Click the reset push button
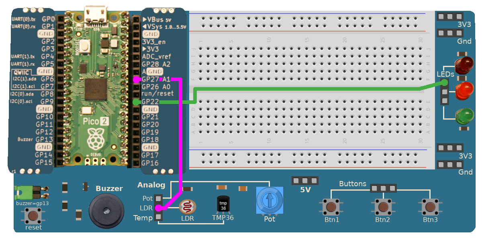 click(x=33, y=217)
